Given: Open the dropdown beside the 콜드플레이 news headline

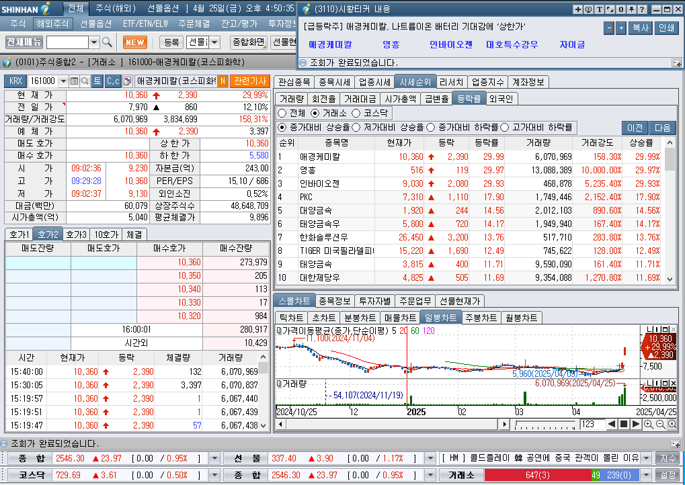Looking at the screenshot, I should pyautogui.click(x=647, y=458).
